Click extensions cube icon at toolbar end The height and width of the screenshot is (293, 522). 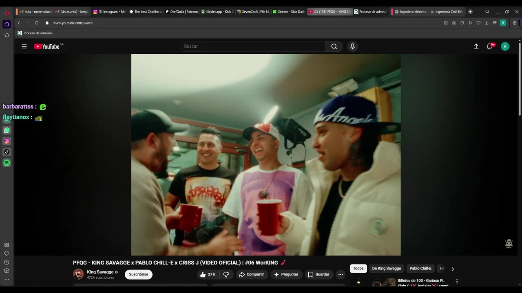515,23
